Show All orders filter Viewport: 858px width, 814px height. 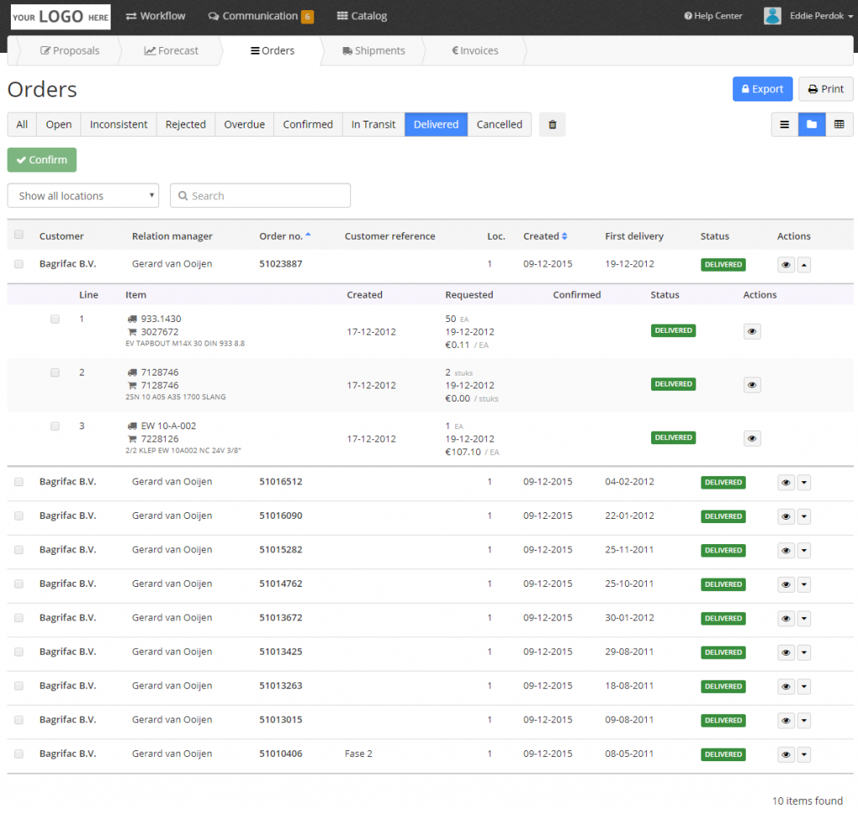[22, 125]
